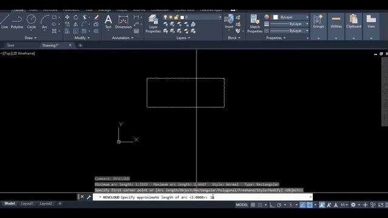Click the MODEL status bar button

242,205
